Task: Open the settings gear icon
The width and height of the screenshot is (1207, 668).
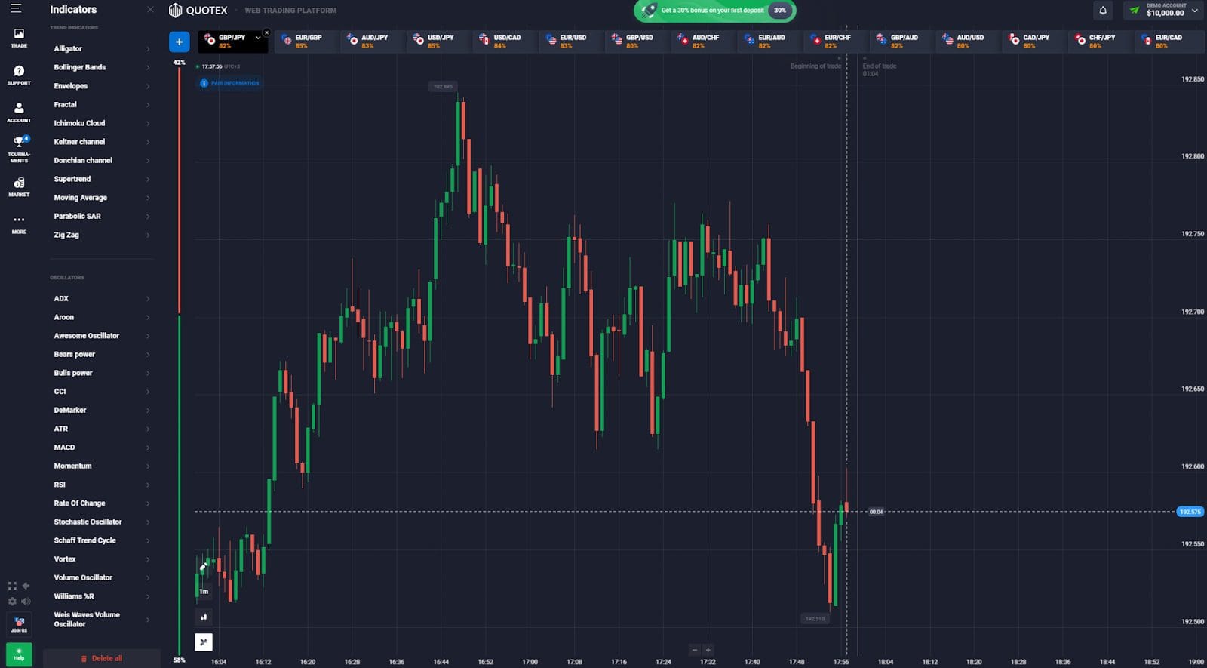Action: [12, 602]
